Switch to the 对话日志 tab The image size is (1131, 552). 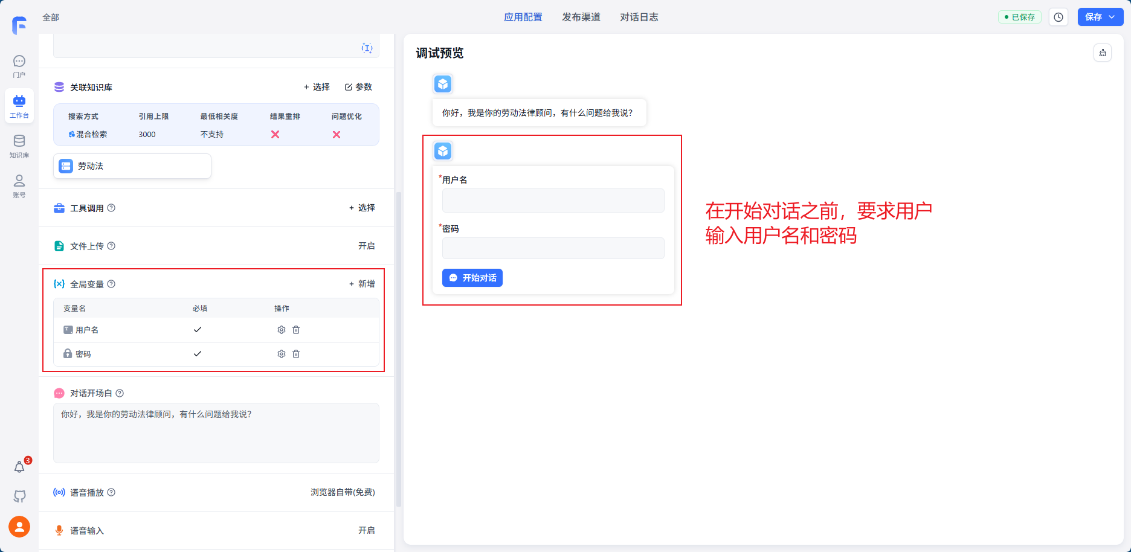click(639, 18)
